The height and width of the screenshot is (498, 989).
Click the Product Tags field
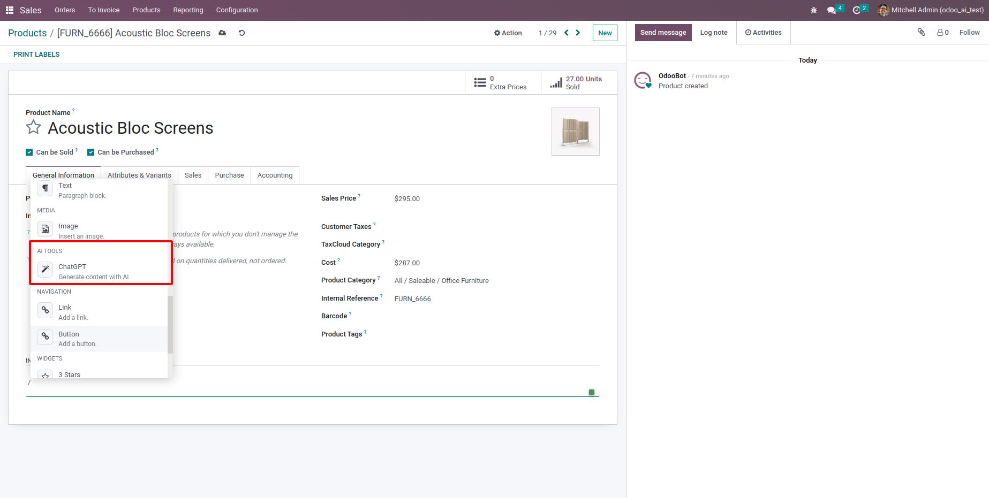tap(496, 334)
